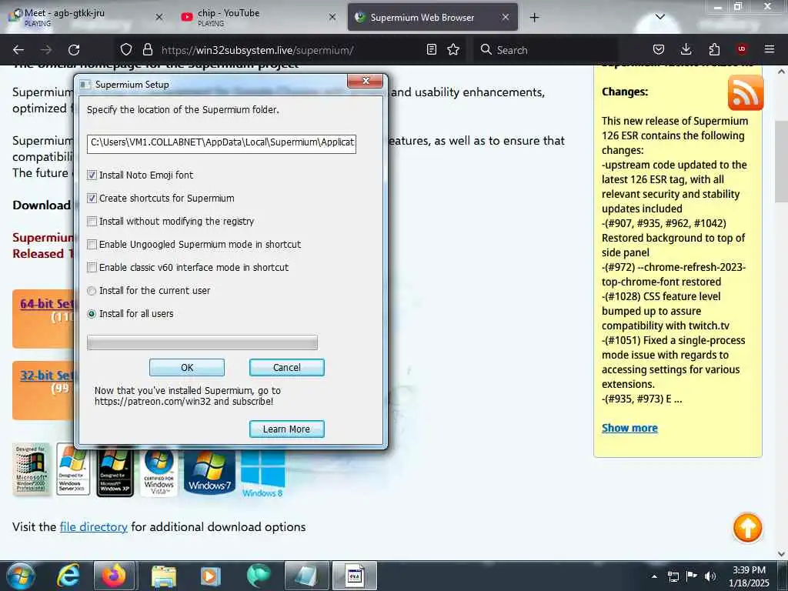The height and width of the screenshot is (591, 788).
Task: Open the Windows Start menu orb
Action: pyautogui.click(x=21, y=576)
